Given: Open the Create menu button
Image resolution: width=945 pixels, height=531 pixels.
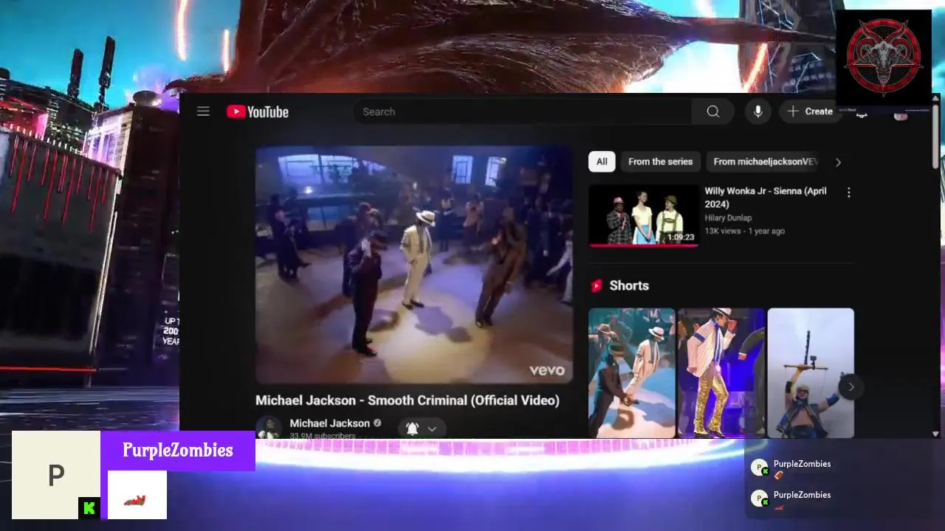Looking at the screenshot, I should (x=809, y=111).
